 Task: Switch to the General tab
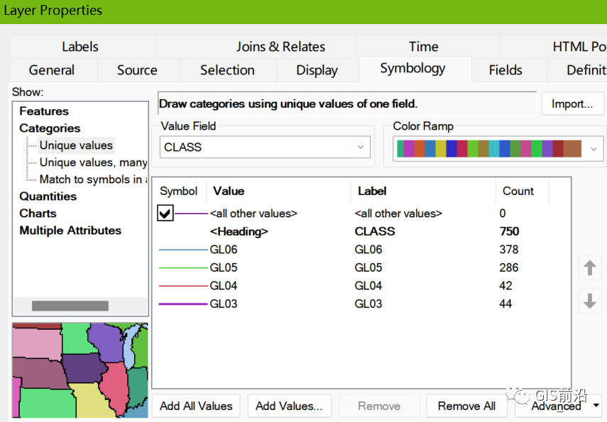(52, 70)
